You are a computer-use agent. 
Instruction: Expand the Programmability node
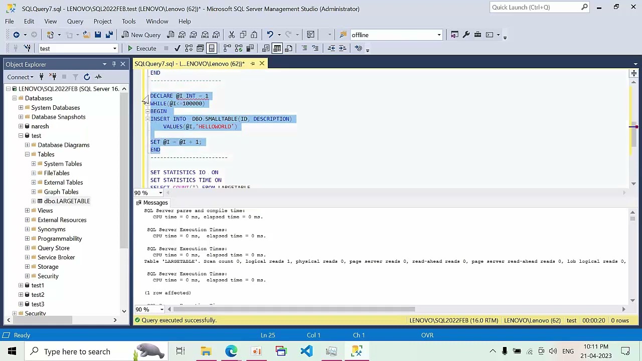click(x=27, y=239)
